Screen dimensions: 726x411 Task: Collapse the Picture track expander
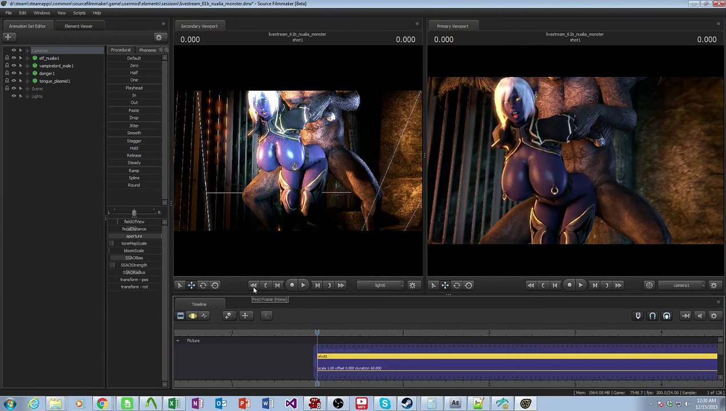pos(178,341)
